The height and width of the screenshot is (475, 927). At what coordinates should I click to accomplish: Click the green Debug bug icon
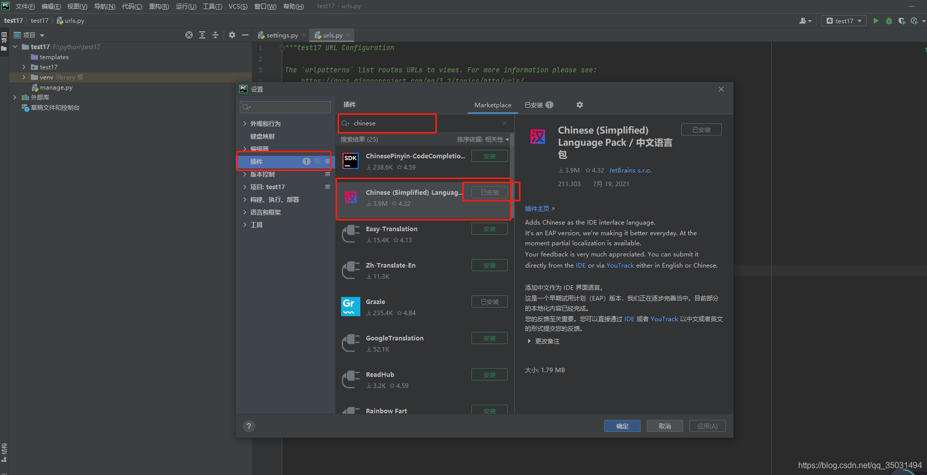[x=889, y=21]
